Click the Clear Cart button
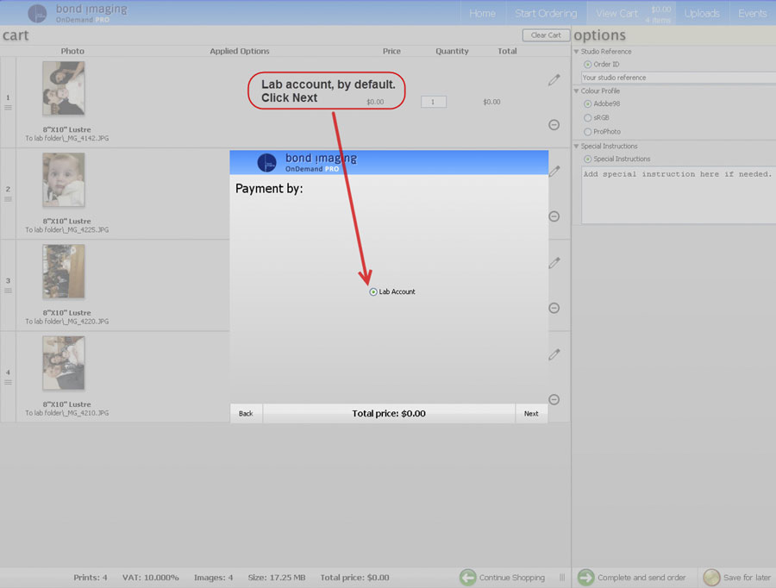This screenshot has height=588, width=776. (x=545, y=35)
